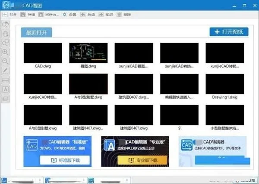
Task: Open the Drawing1.dwg thumbnail
Action: [x=225, y=84]
